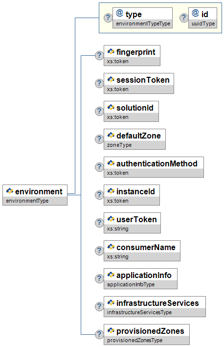Click the element icon on the environment node
The height and width of the screenshot is (347, 224).
point(9,191)
